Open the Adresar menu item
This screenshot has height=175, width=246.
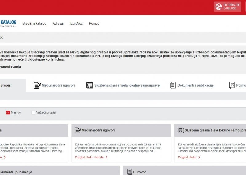tap(58, 23)
